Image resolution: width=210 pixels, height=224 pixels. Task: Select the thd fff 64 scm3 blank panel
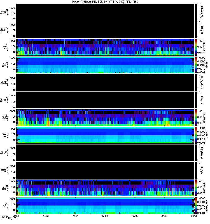click(x=106, y=100)
